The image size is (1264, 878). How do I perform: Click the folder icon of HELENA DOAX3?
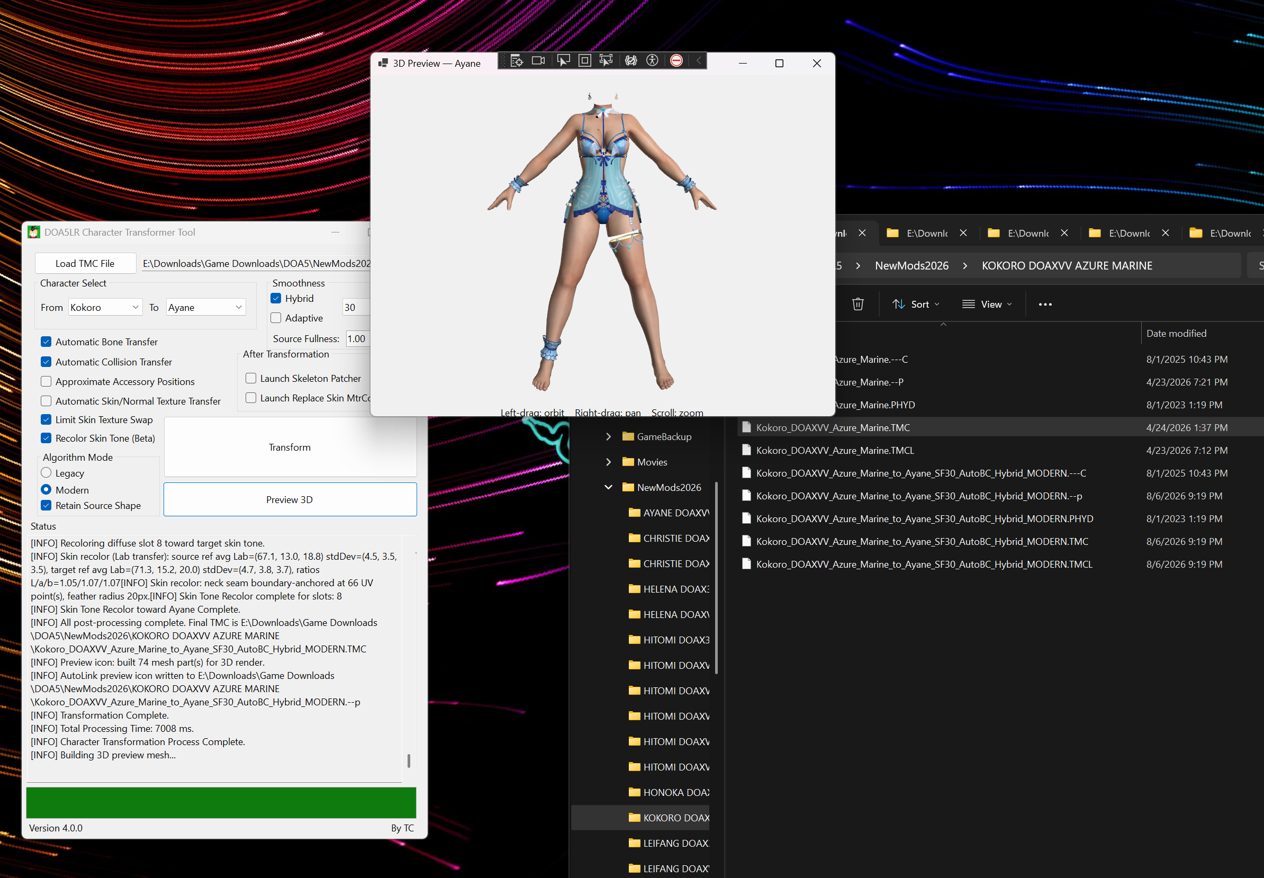pyautogui.click(x=635, y=589)
